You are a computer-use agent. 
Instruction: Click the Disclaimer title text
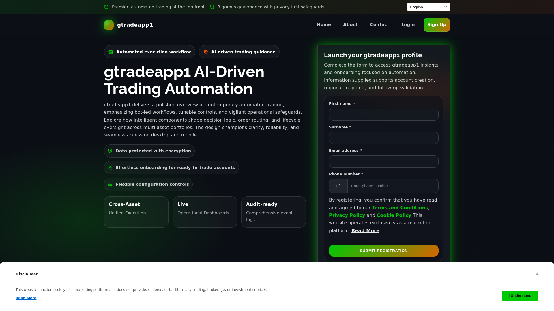click(27, 274)
